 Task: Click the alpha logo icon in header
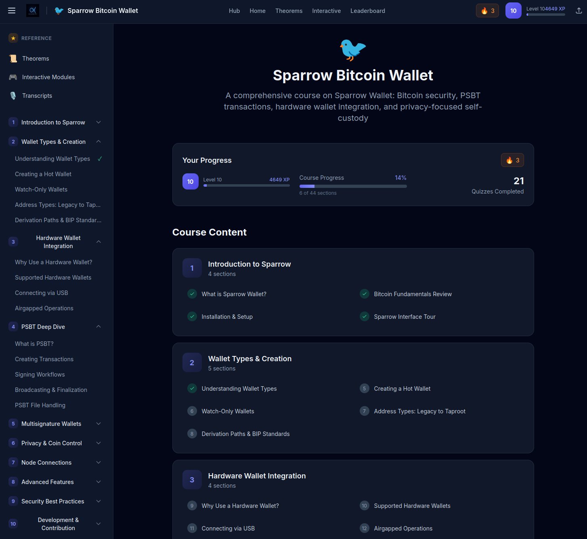point(33,11)
